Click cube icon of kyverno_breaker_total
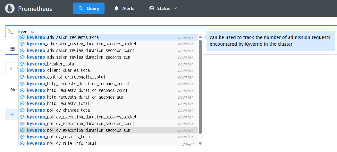337x152 pixels. pos(22,64)
